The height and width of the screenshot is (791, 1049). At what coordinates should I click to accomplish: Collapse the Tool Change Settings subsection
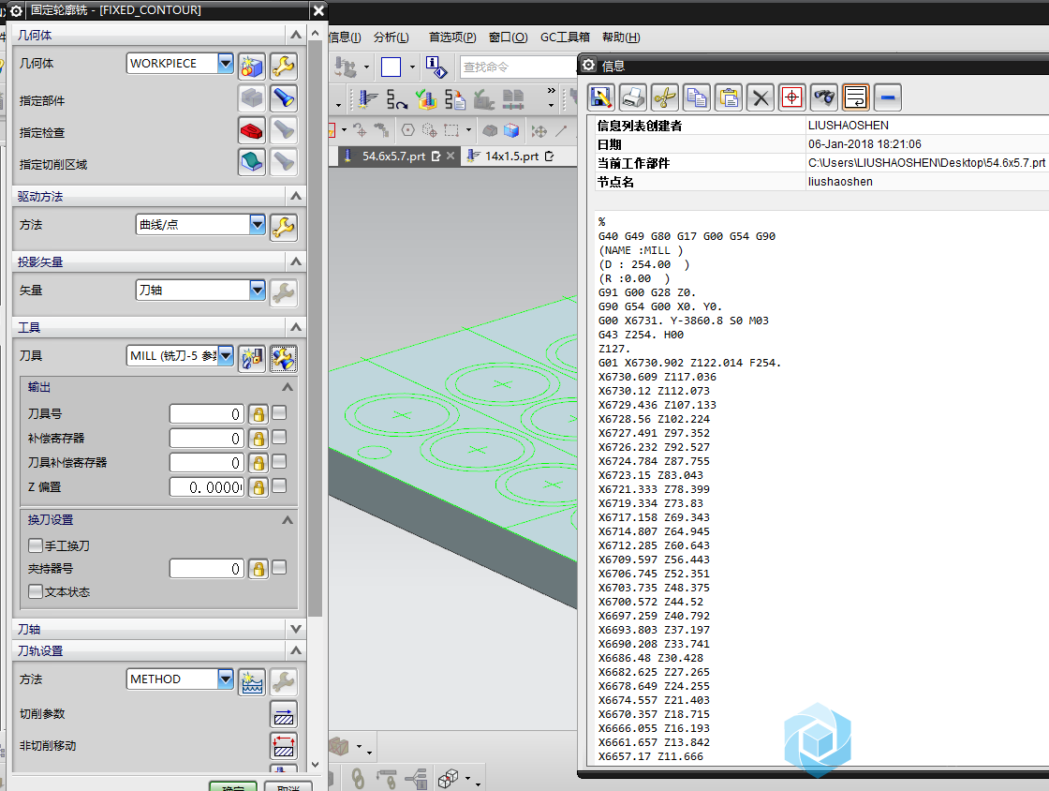(x=288, y=520)
